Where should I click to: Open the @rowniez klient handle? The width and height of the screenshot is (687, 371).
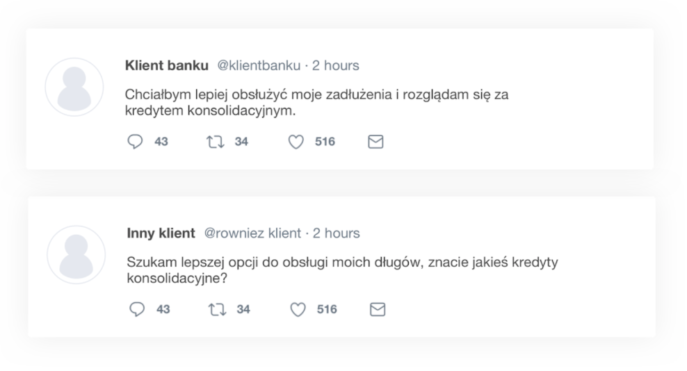click(x=252, y=233)
